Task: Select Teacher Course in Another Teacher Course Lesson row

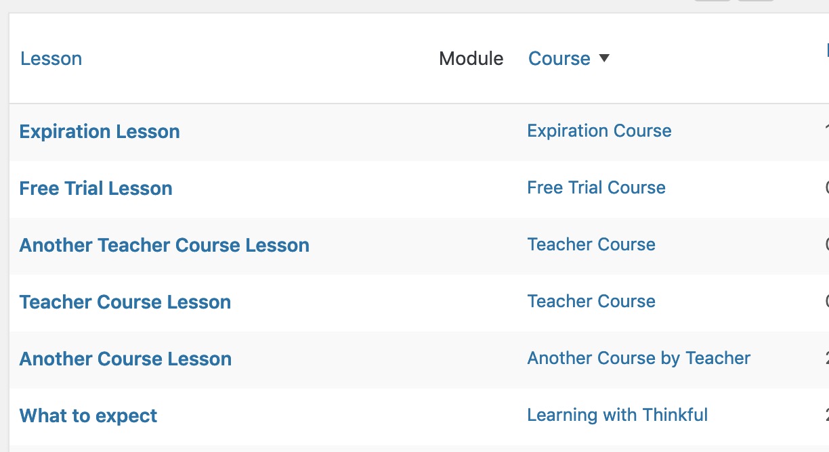Action: [x=591, y=244]
